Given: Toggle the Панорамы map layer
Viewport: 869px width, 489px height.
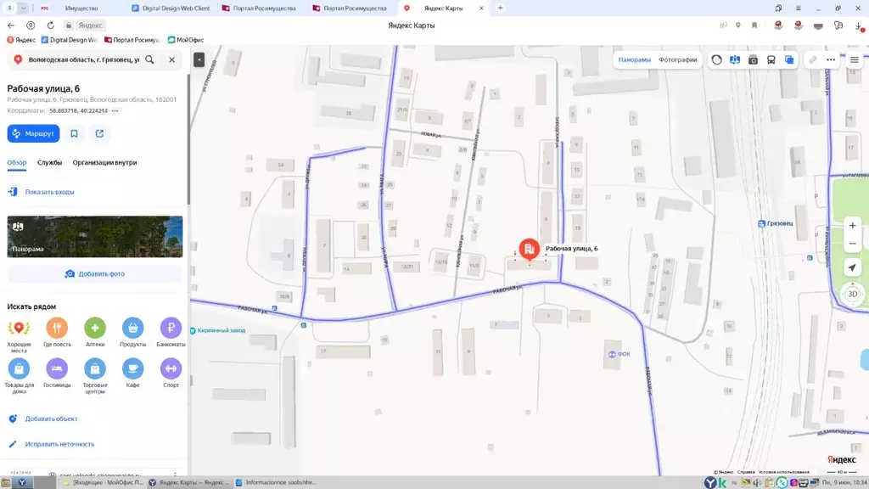Looking at the screenshot, I should (635, 60).
